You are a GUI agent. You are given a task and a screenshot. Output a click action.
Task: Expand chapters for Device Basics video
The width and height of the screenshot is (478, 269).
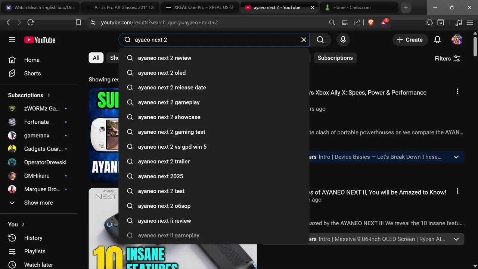coord(456,157)
